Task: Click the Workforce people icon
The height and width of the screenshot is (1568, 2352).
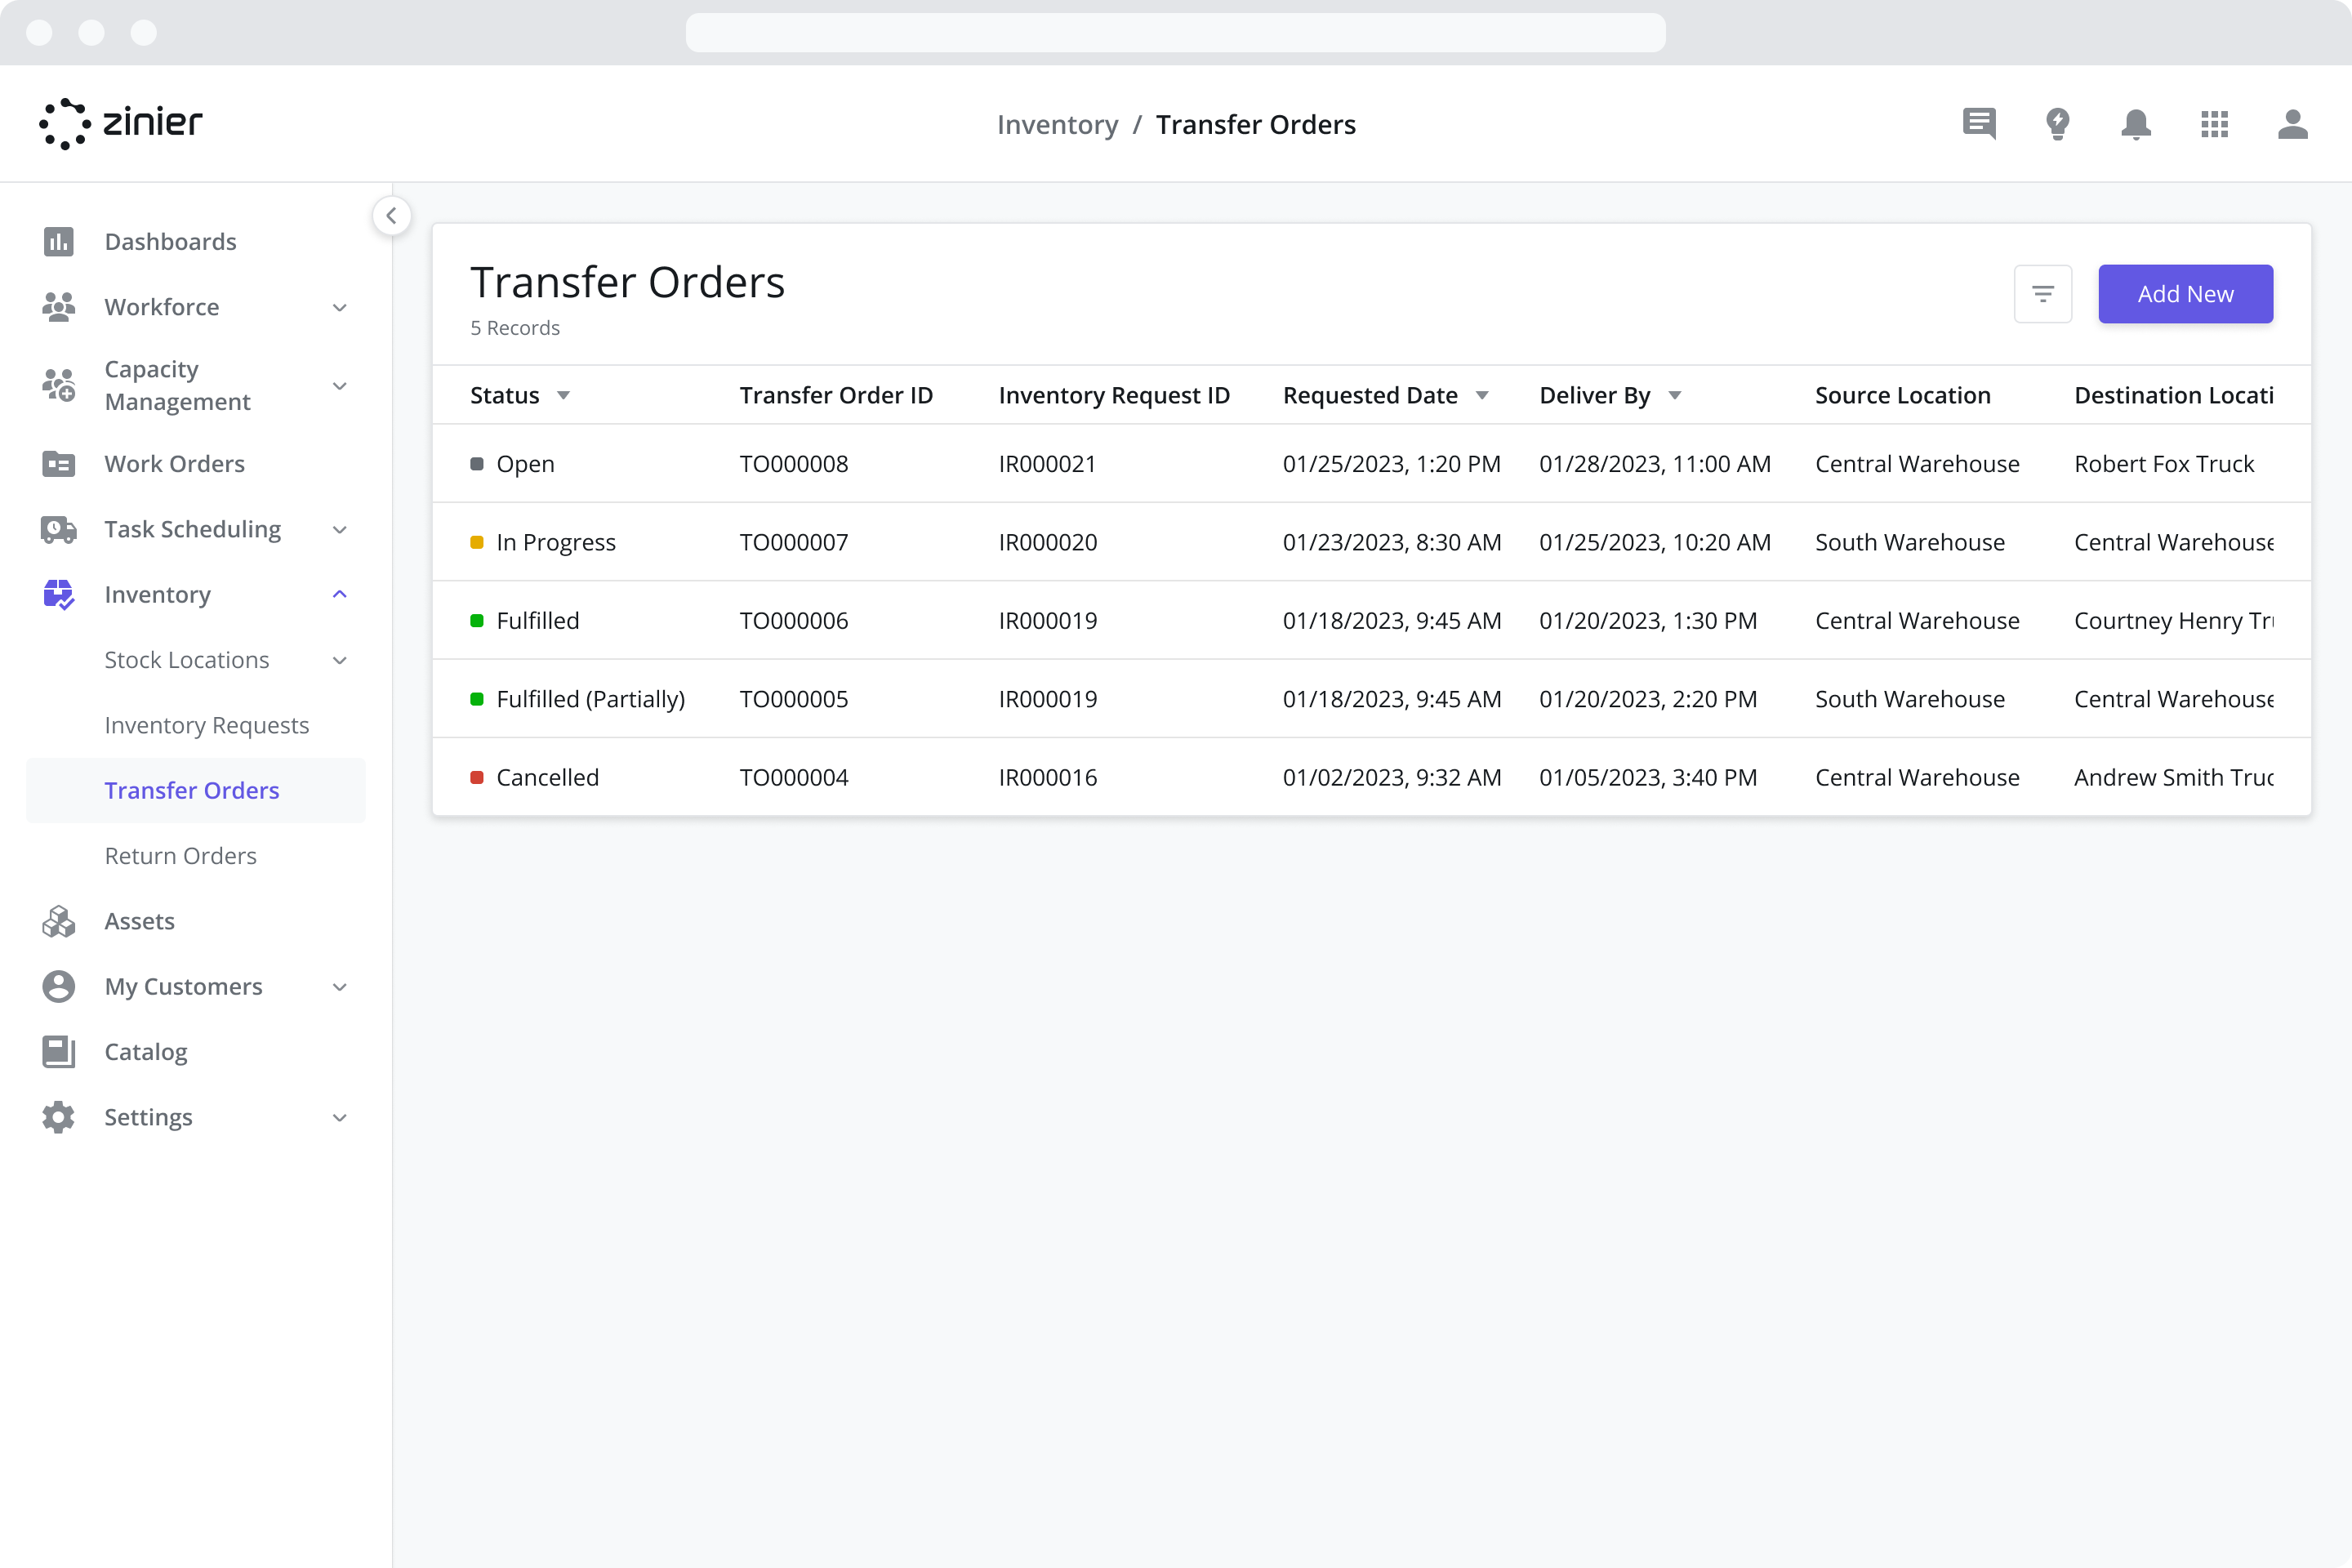Action: (x=58, y=306)
